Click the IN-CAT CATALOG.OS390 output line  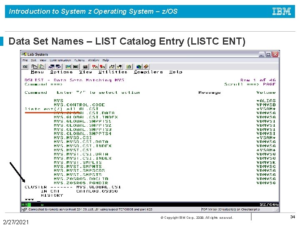pyautogui.click(x=79, y=191)
